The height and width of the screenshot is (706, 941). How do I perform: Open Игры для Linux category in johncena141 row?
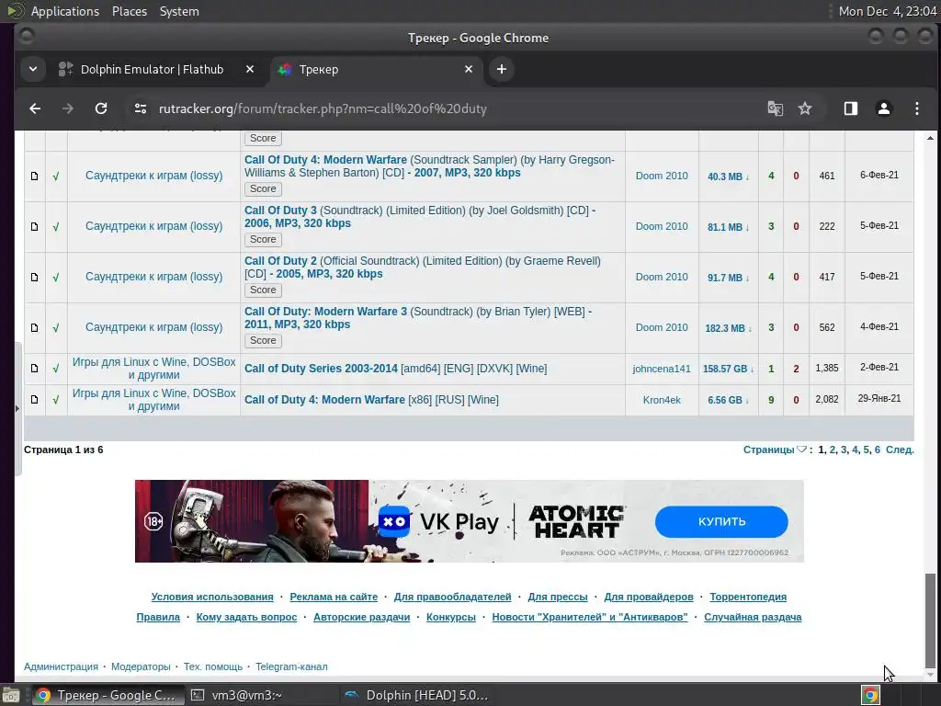(153, 369)
